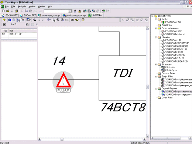Select the arrow pointer tool
This screenshot has width=192, height=144.
[54, 20]
